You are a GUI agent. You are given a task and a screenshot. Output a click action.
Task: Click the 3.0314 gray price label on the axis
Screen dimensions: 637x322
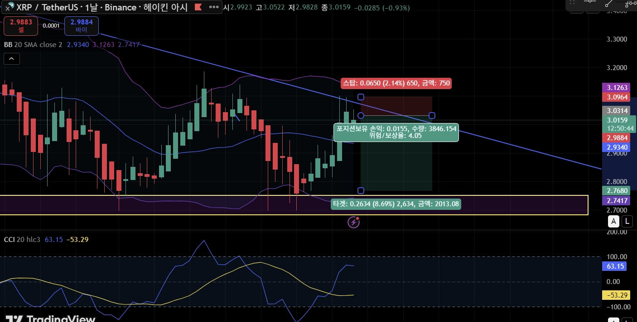[617, 110]
